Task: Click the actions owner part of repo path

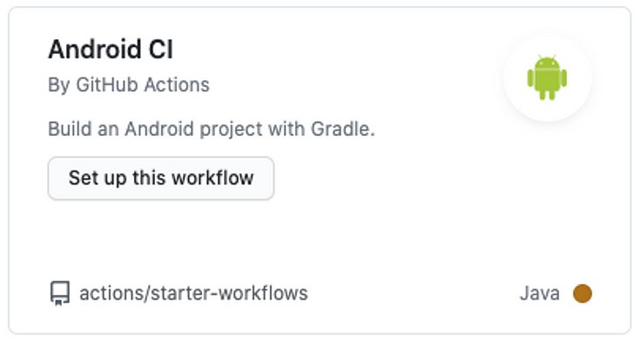Action: point(112,293)
